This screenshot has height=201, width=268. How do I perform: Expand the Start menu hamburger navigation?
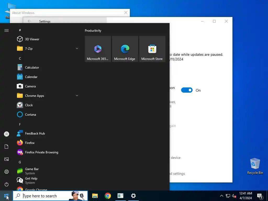[7, 30]
